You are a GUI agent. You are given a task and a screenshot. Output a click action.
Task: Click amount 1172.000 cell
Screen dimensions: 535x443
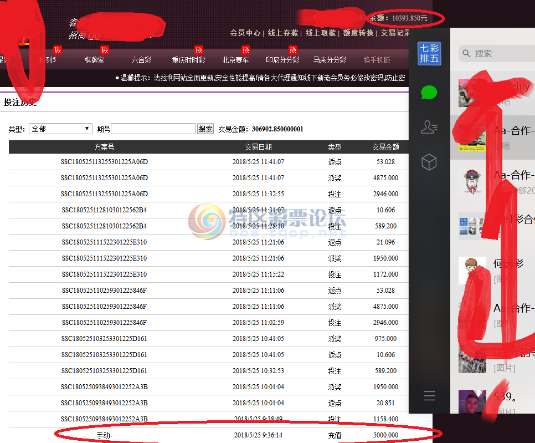click(x=385, y=274)
